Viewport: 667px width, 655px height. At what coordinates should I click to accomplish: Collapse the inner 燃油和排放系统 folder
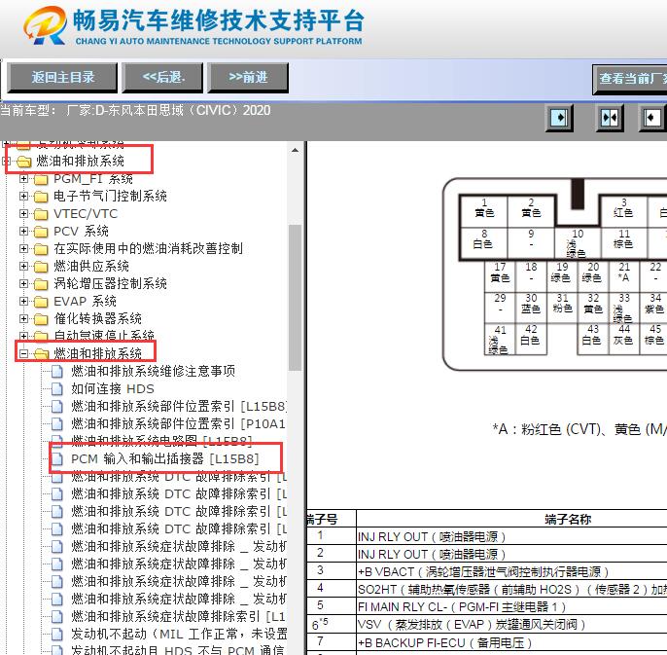(x=24, y=353)
